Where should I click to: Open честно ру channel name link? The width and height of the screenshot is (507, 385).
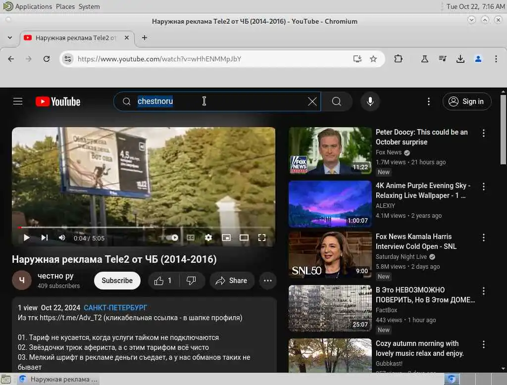pos(55,276)
